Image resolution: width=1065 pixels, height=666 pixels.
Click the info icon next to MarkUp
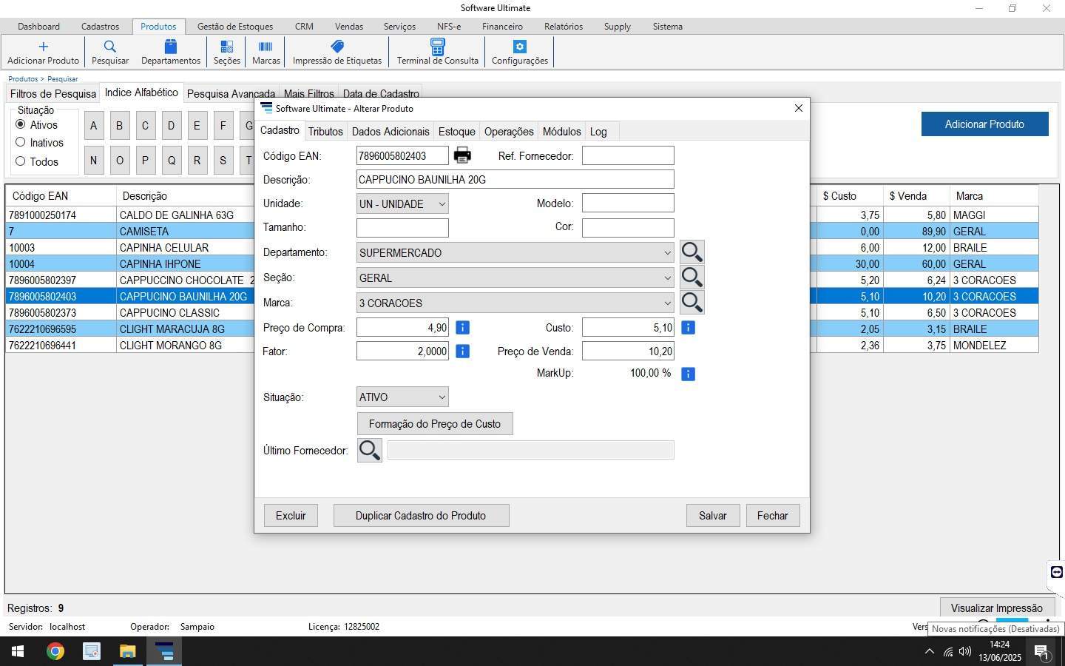(688, 374)
